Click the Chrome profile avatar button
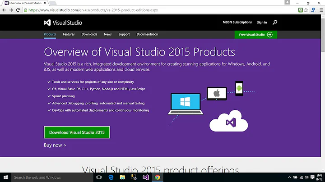 (x=287, y=2)
